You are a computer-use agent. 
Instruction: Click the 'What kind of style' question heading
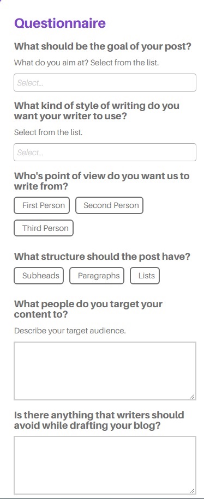click(x=97, y=111)
